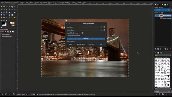Swap foreground and background colors arrow

click(6, 23)
